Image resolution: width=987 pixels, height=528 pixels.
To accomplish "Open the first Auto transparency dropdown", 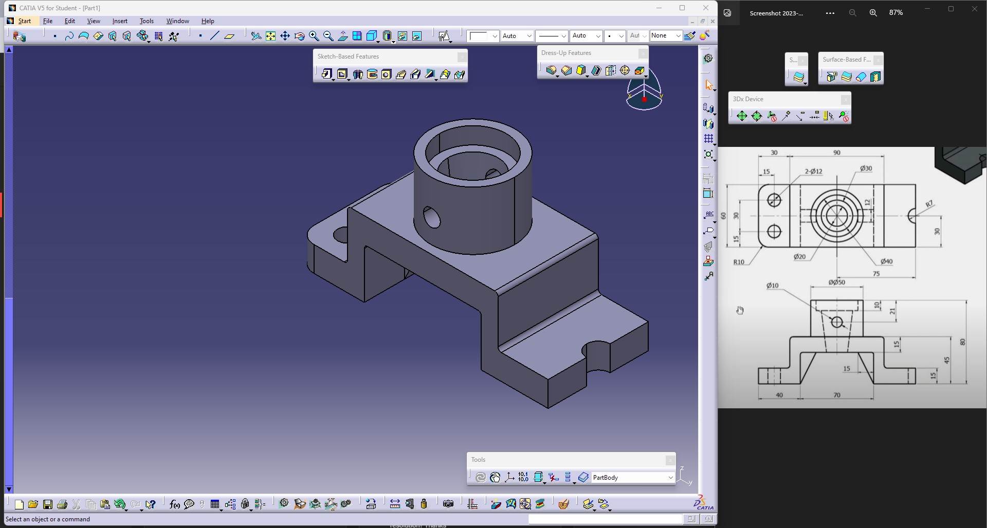I will point(528,36).
